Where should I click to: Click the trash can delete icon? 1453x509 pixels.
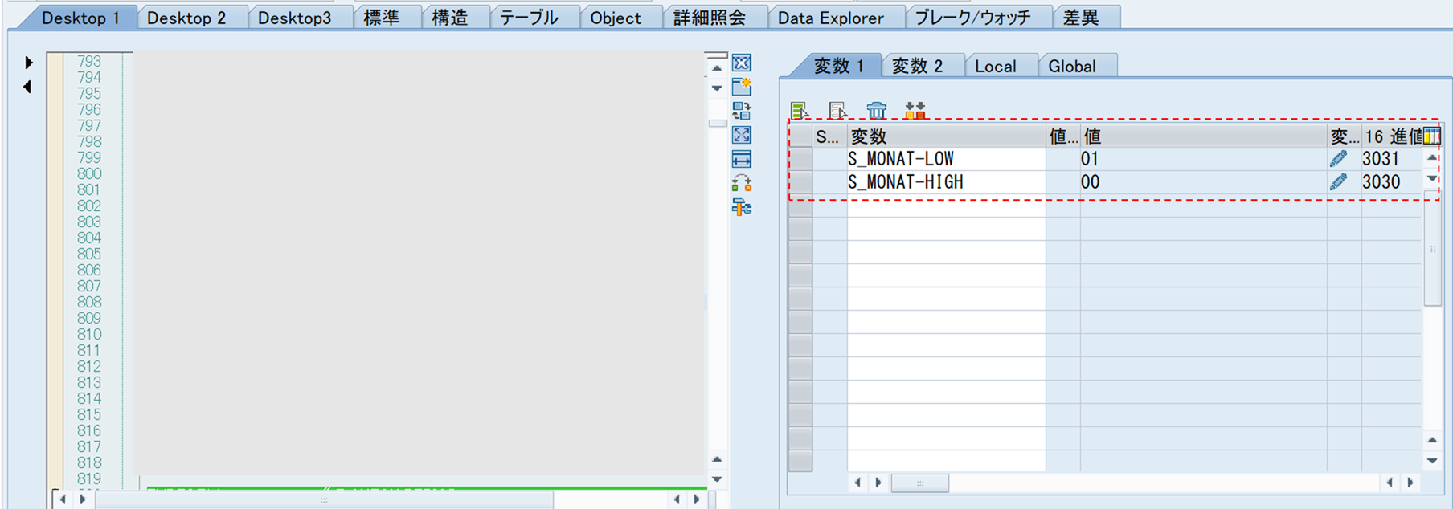pos(877,110)
